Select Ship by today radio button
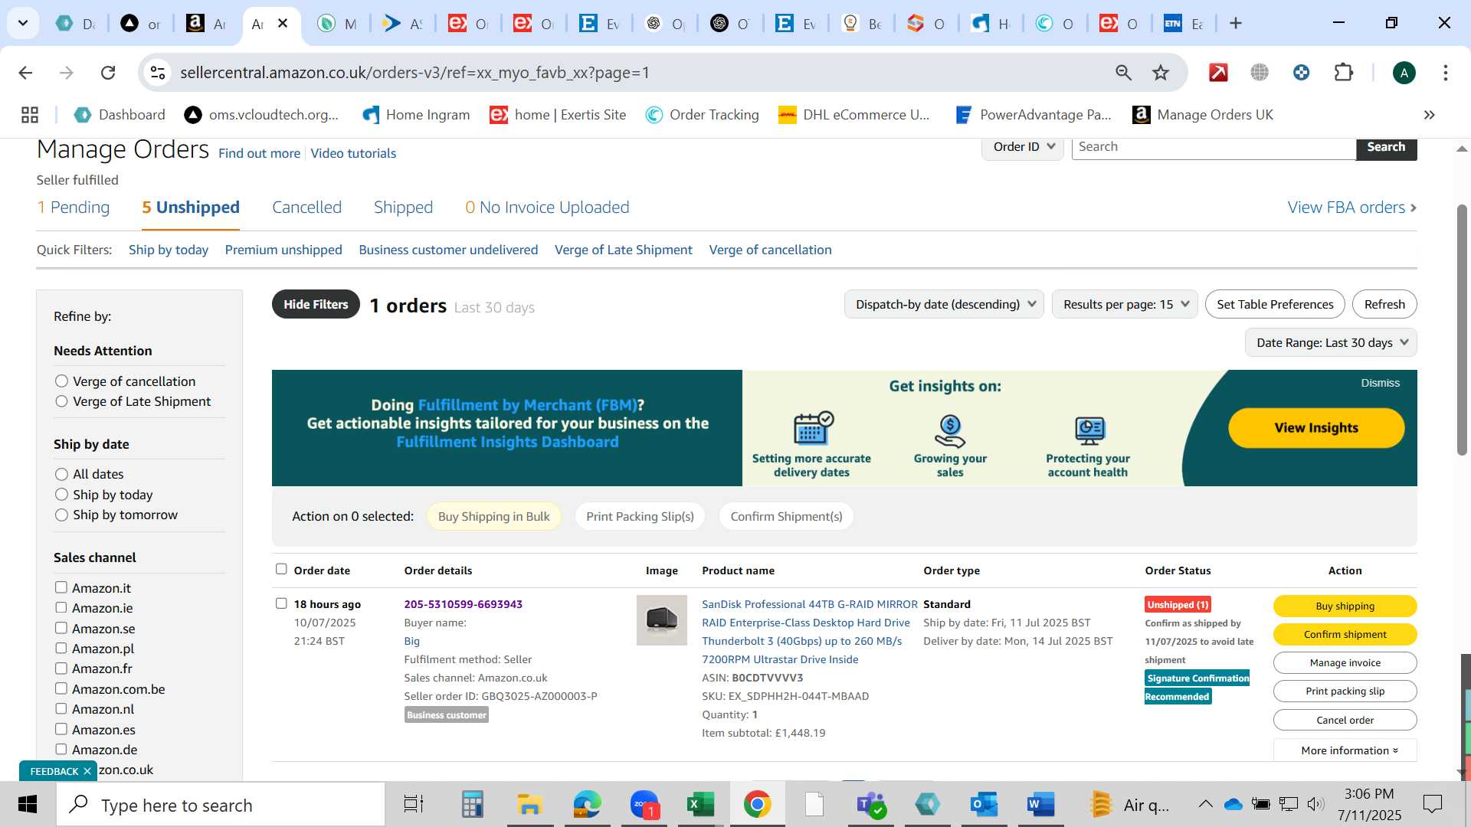This screenshot has height=827, width=1471. 61,495
